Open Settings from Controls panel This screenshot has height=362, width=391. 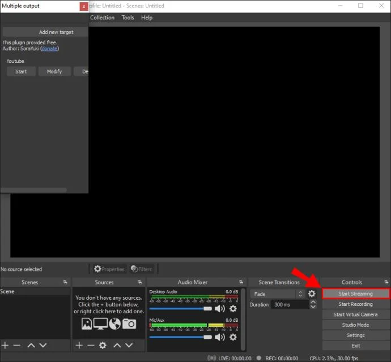pos(356,335)
